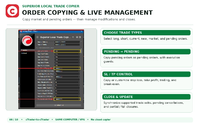Open the Copy New Trades dropdown
The height and width of the screenshot is (125, 200).
pos(67,60)
